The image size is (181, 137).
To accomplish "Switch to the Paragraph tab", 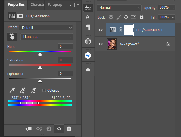I will point(54,5).
